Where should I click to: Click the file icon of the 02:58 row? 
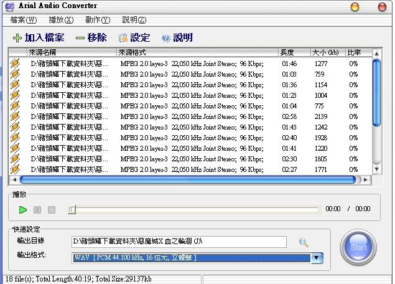[x=15, y=116]
